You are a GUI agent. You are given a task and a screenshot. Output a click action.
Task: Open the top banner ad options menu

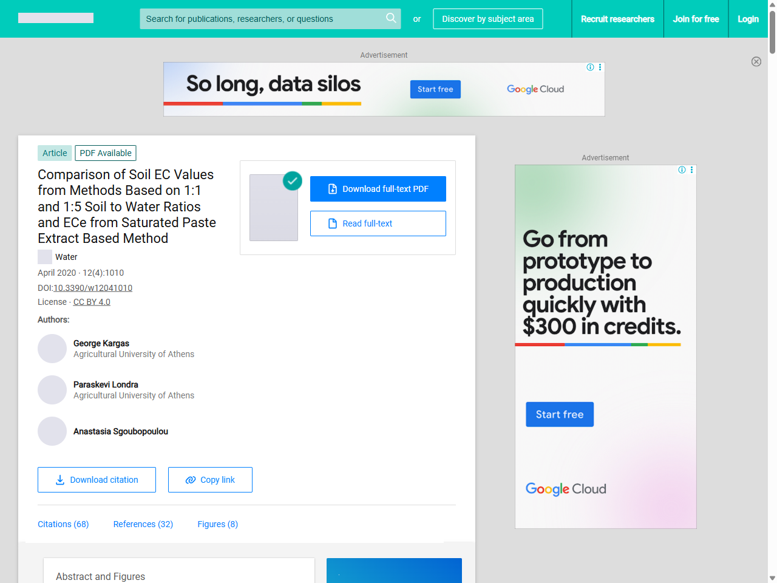coord(600,67)
